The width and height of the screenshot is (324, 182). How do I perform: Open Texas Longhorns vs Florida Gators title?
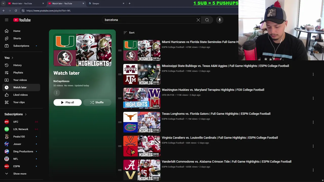click(216, 114)
